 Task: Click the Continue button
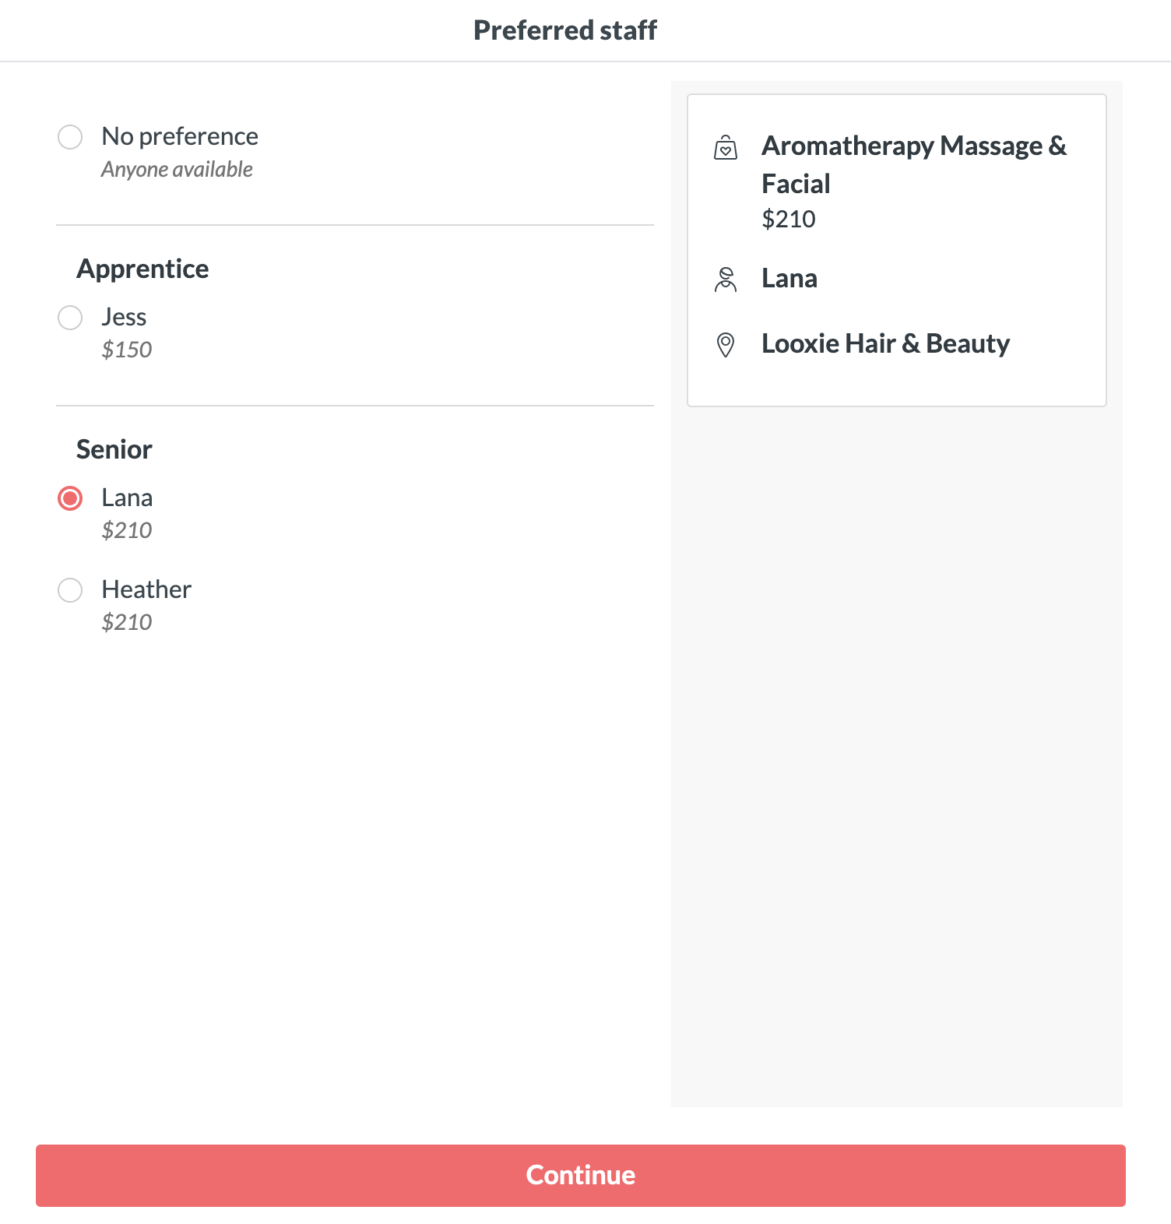click(581, 1175)
